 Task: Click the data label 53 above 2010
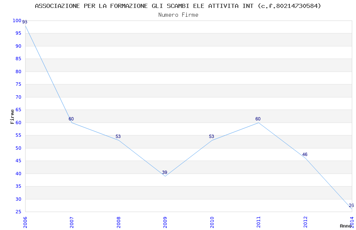point(212,137)
